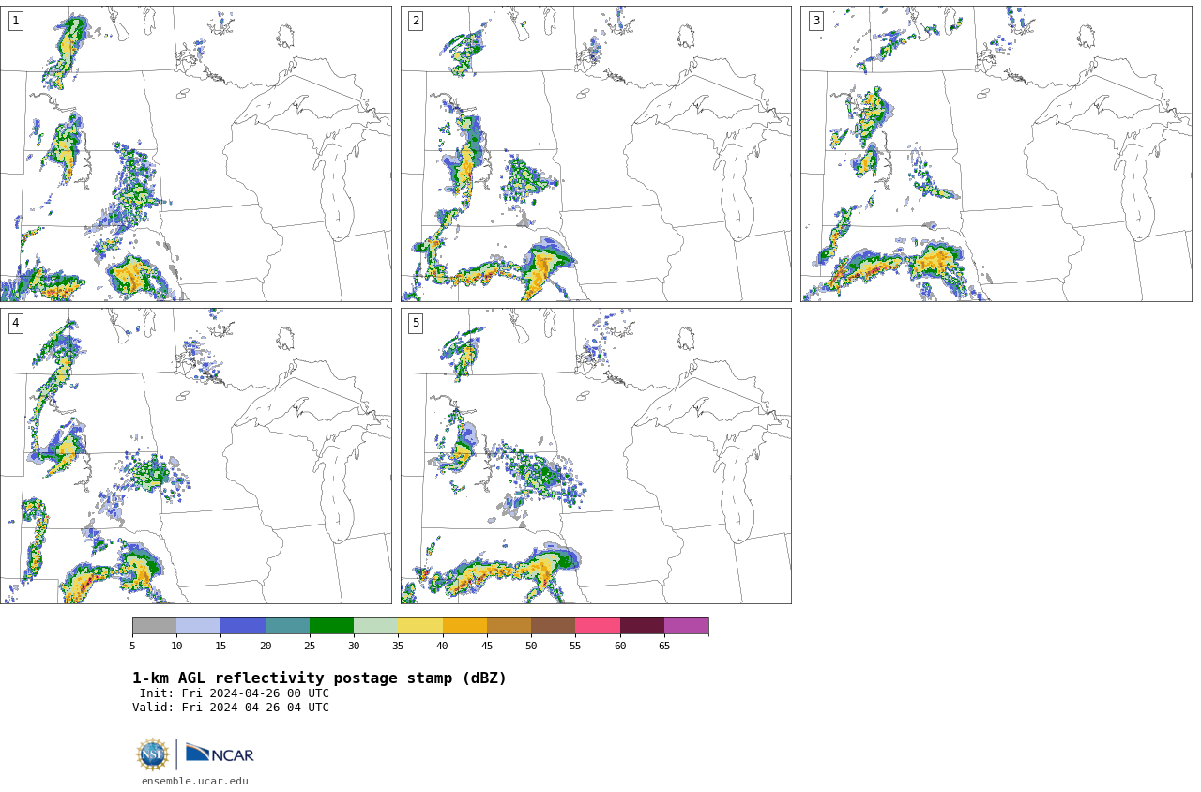1201x792 pixels.
Task: Click the pale green 30-35 dBZ swatch
Action: coord(375,626)
